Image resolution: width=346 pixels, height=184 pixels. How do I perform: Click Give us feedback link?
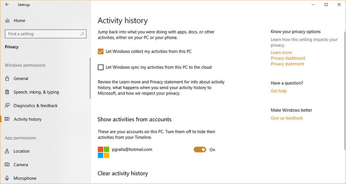[x=287, y=118]
